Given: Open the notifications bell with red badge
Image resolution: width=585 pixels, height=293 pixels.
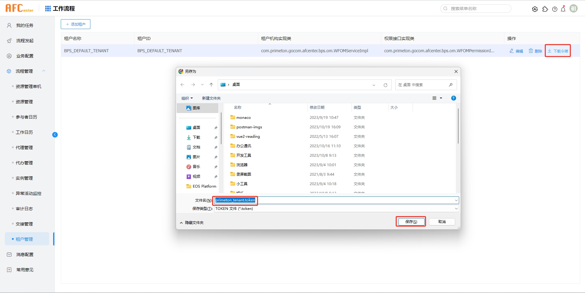Looking at the screenshot, I should [563, 9].
